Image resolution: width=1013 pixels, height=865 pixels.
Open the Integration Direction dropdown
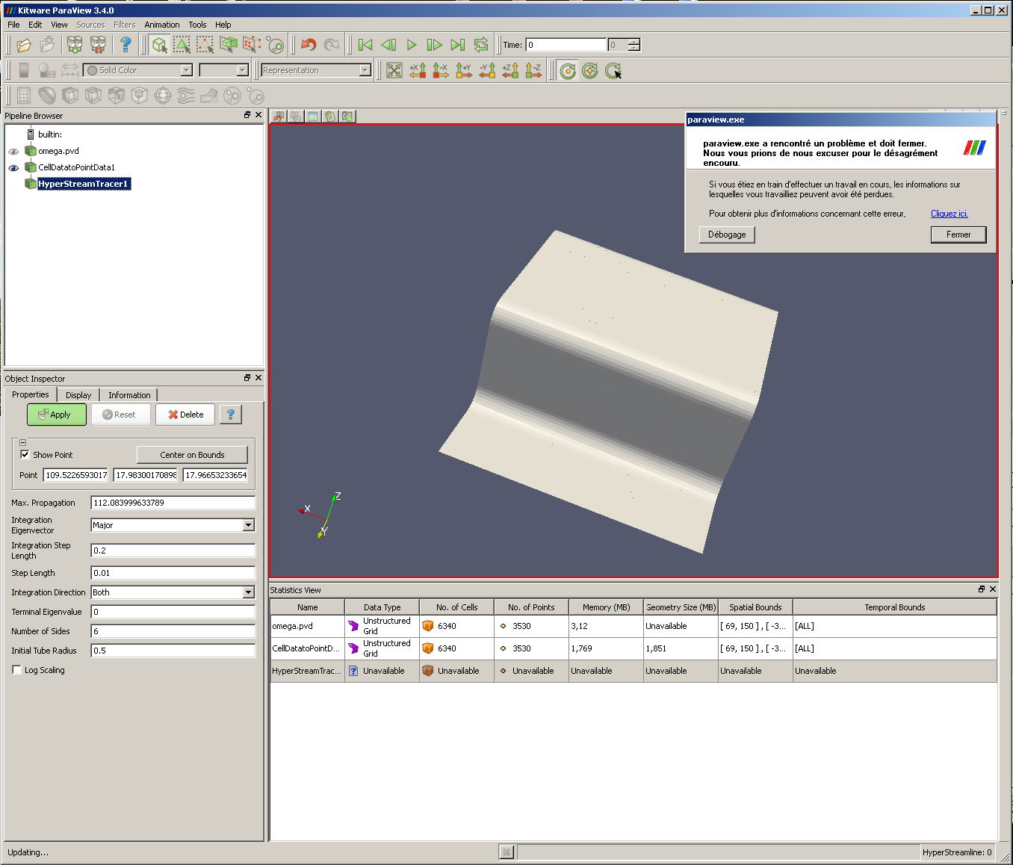point(173,592)
